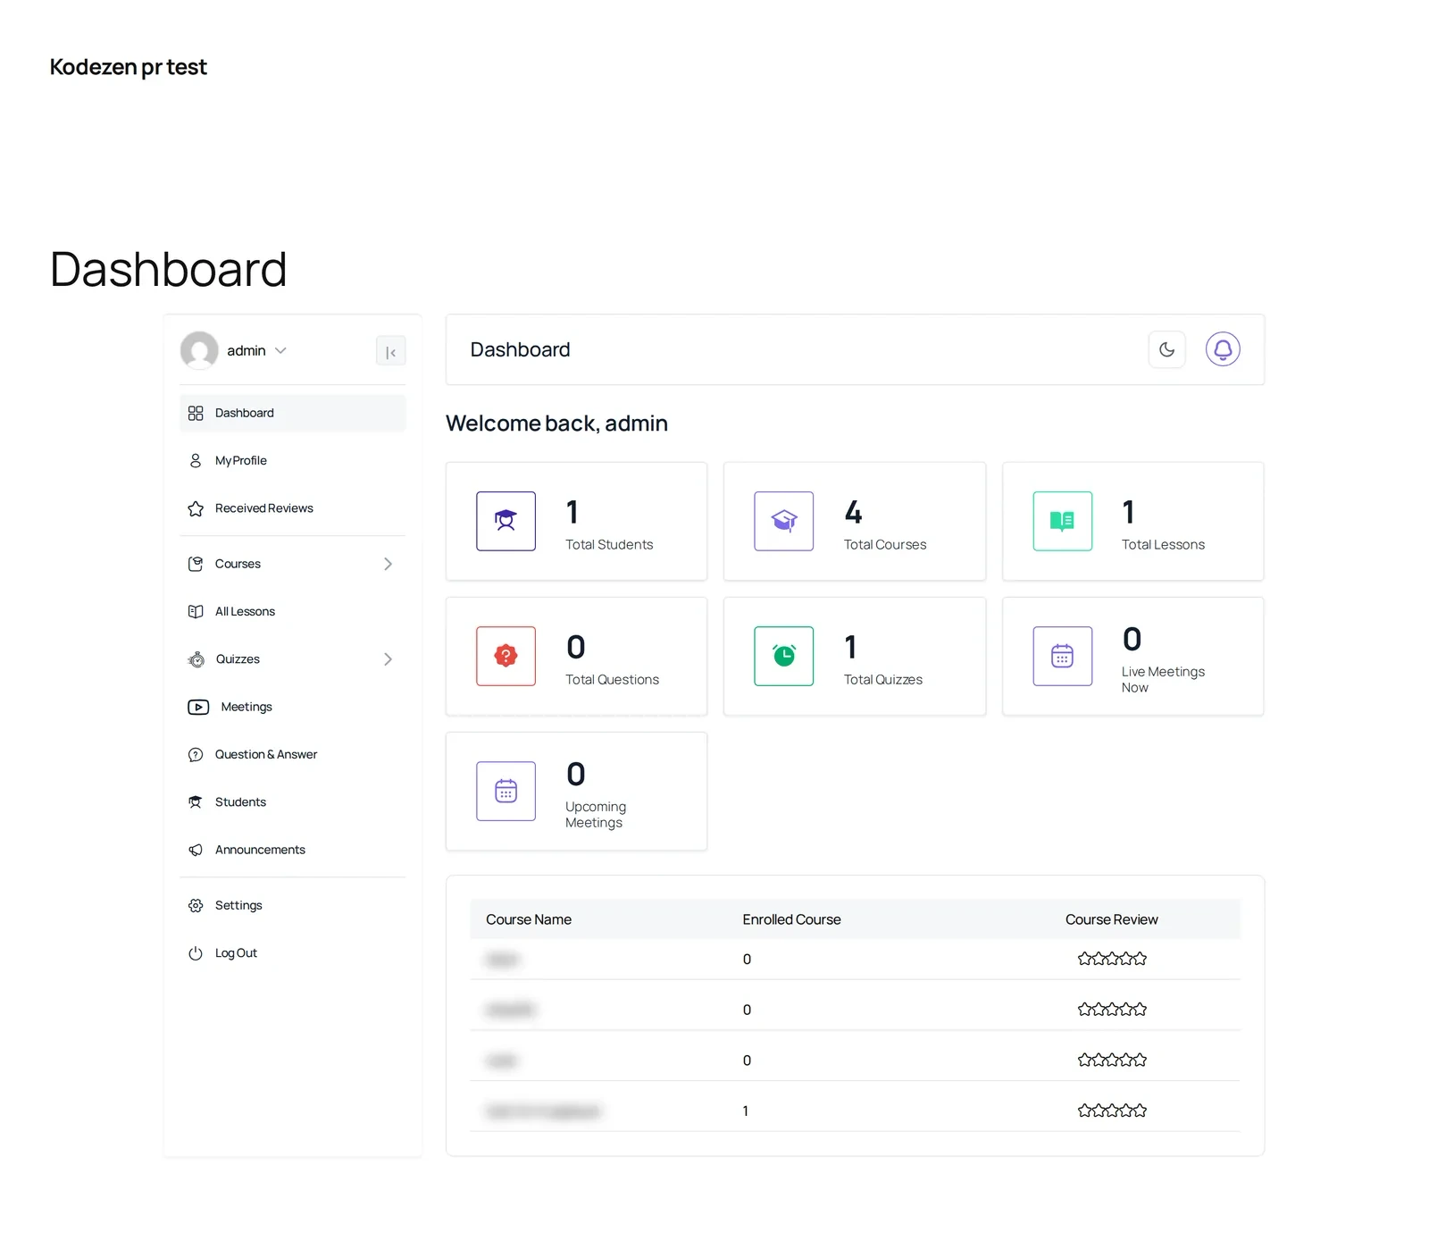Click the admin avatar picture

(x=199, y=350)
